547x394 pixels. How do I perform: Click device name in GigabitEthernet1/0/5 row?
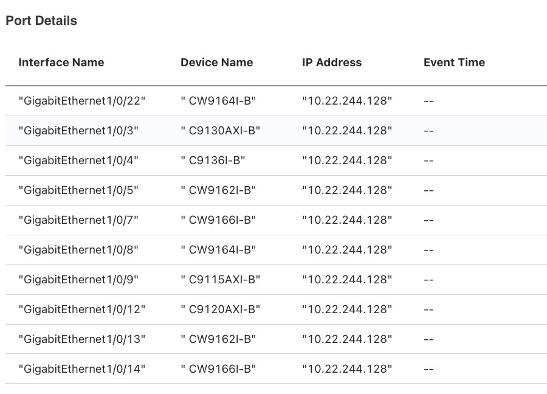click(x=218, y=190)
